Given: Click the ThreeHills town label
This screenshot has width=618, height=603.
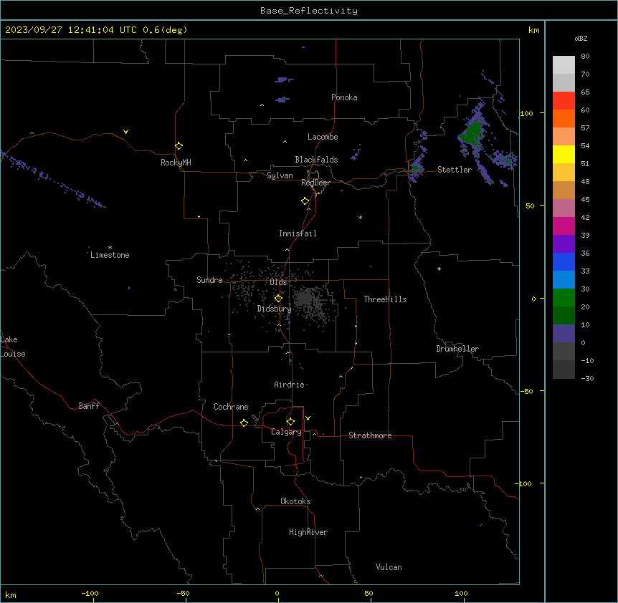Looking at the screenshot, I should coord(385,299).
